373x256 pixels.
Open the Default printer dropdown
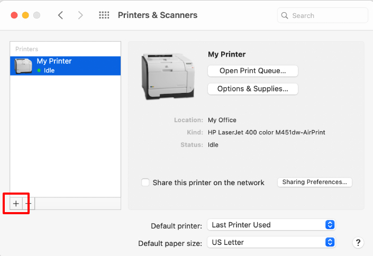click(271, 225)
